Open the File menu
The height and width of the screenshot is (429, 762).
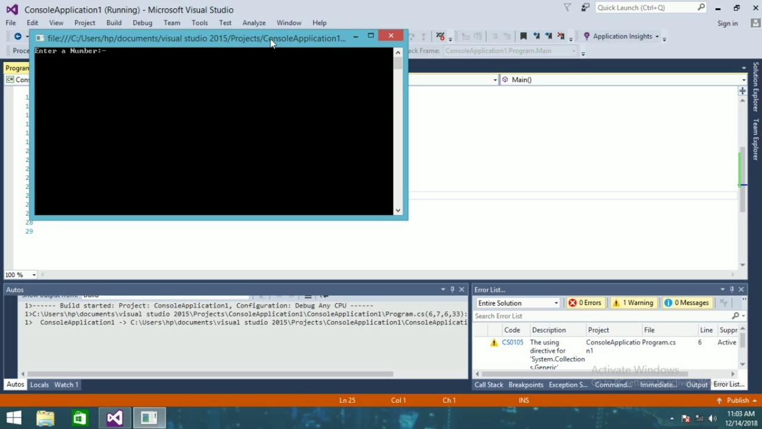pos(11,23)
